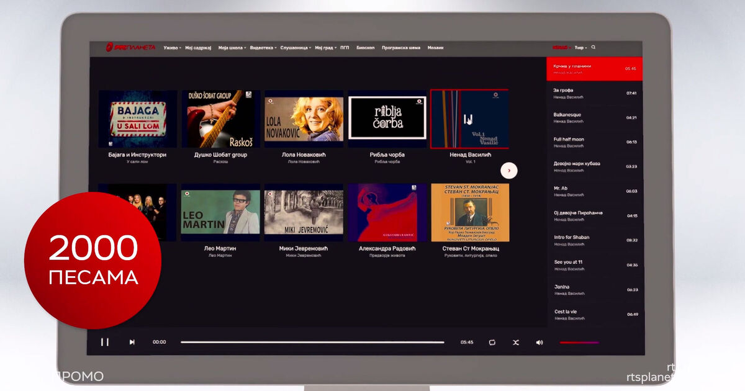
Task: Click the track progress bar
Action: click(312, 342)
